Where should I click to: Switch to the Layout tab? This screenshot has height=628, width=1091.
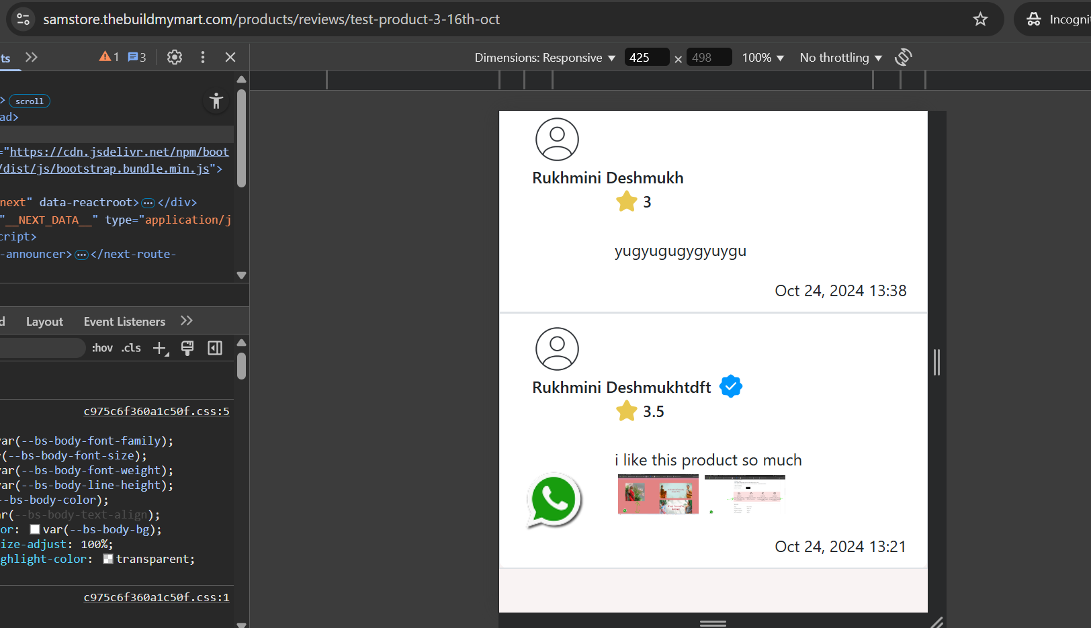[44, 322]
